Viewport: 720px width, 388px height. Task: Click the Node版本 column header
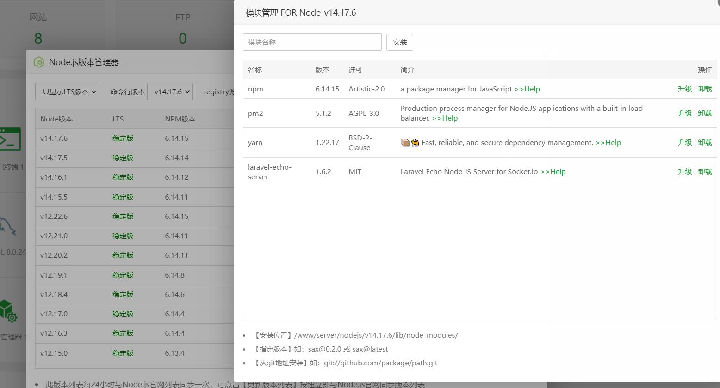[x=56, y=119]
